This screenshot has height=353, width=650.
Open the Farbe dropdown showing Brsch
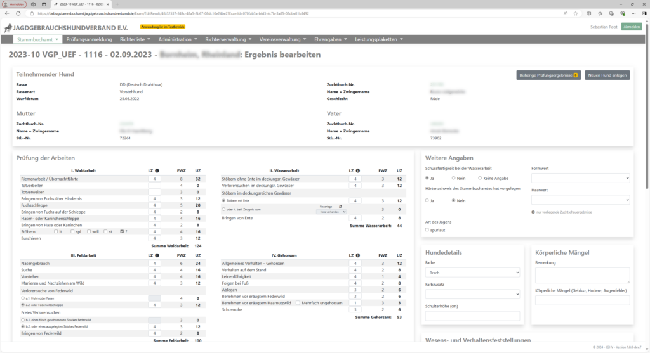pos(472,273)
